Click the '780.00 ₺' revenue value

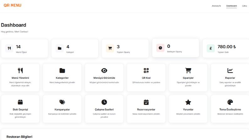[227, 47]
